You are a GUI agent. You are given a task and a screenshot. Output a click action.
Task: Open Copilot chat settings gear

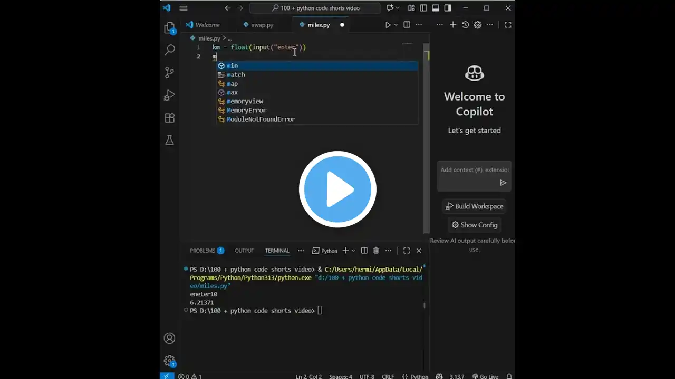[478, 25]
